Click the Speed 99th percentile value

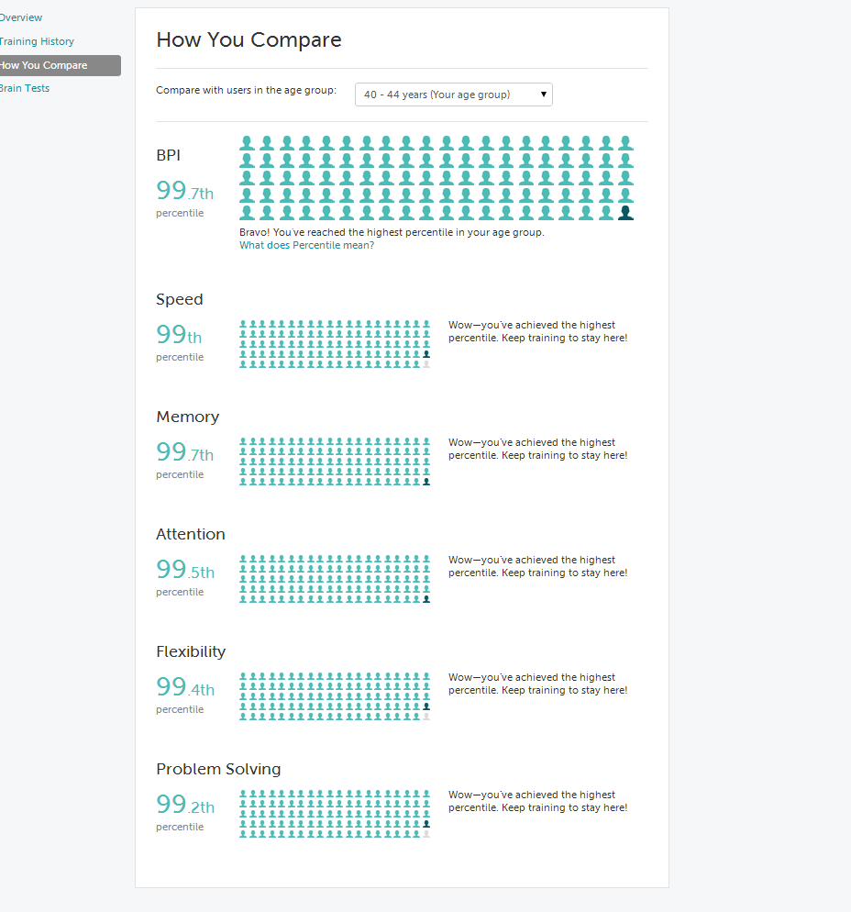tap(179, 335)
